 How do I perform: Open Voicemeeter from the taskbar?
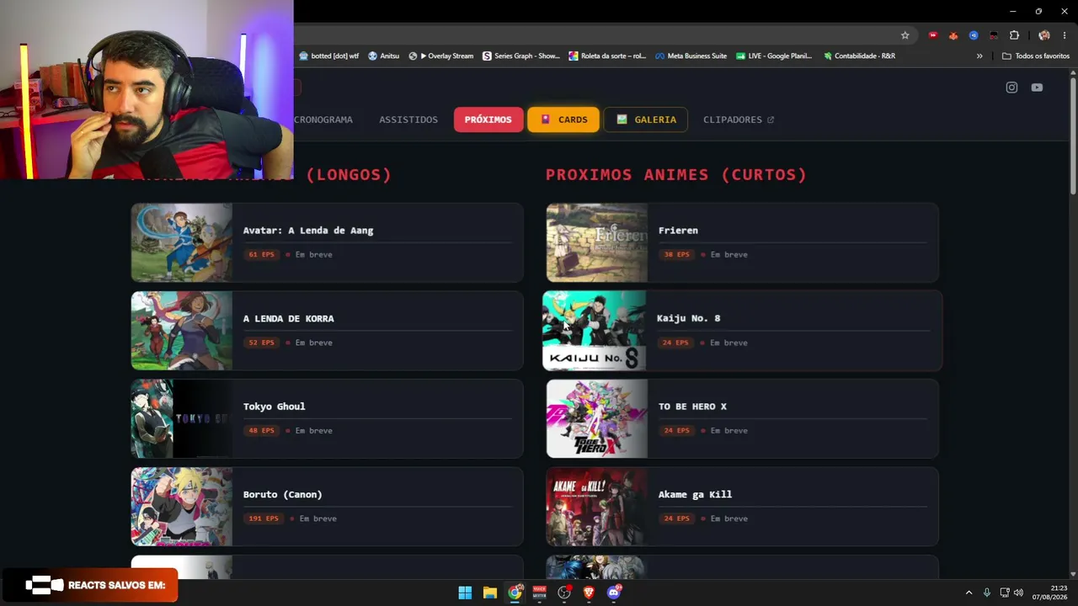(x=539, y=593)
